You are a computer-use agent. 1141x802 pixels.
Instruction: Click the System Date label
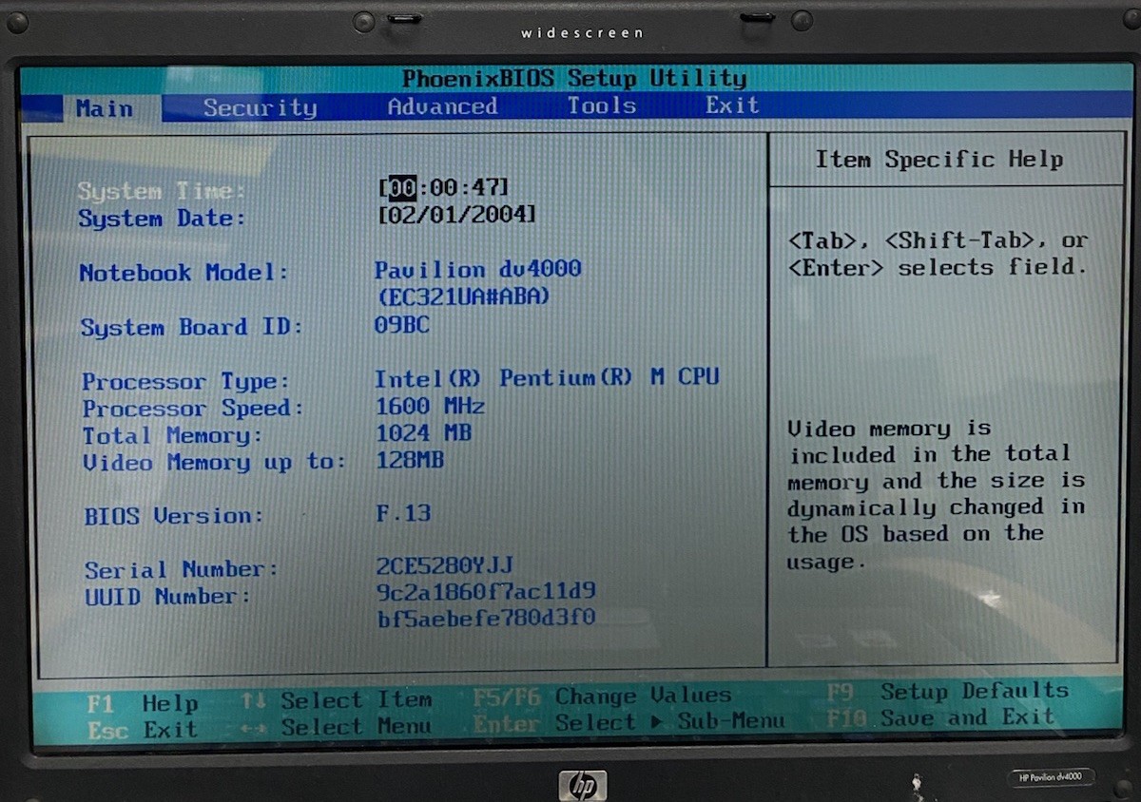pyautogui.click(x=161, y=219)
